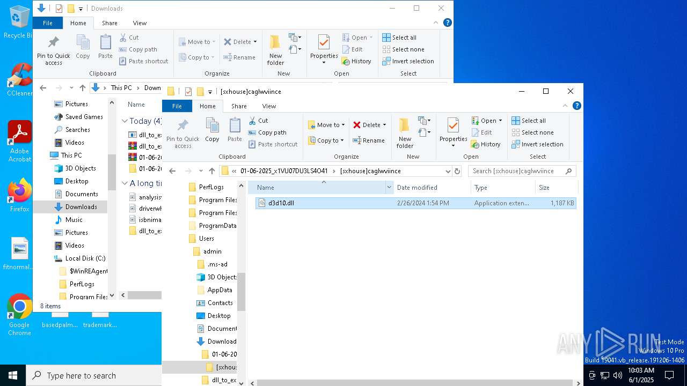Collapse Today group in Downloads window

(x=125, y=121)
